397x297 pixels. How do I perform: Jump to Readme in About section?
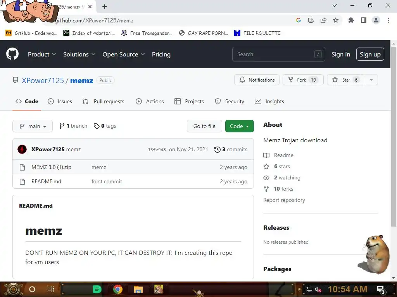[x=278, y=155]
